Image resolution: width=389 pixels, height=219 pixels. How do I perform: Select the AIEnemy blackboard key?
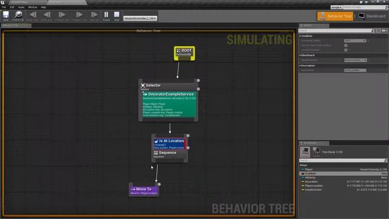[343, 178]
